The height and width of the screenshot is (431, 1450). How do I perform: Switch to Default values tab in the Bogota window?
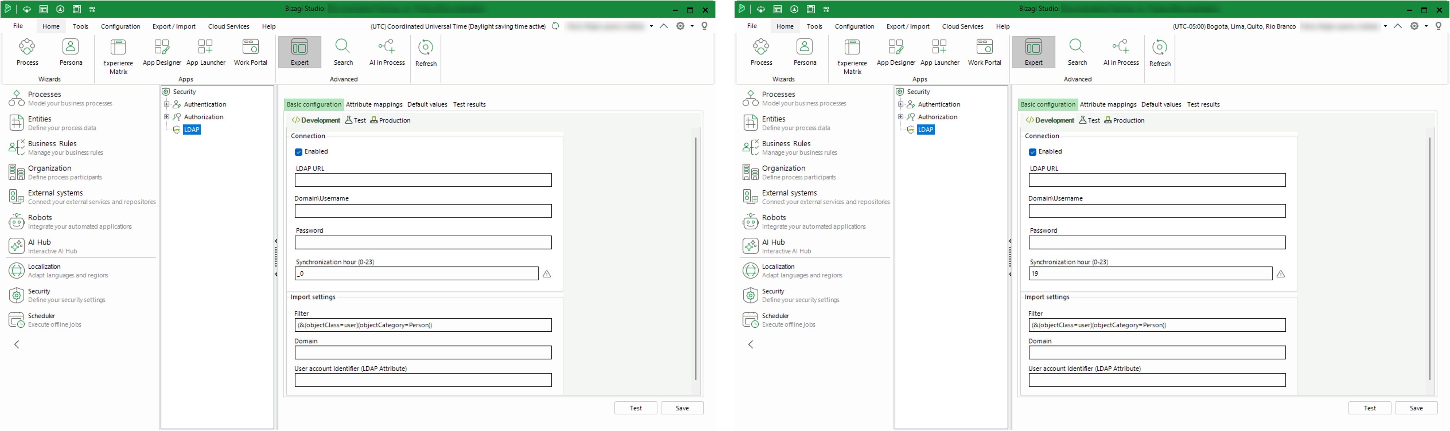click(1161, 104)
